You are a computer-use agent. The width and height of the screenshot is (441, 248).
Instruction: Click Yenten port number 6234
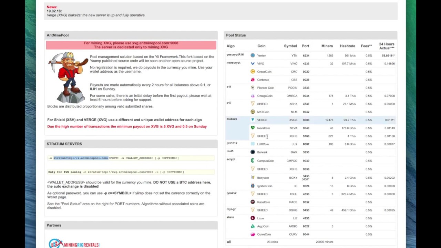tap(306, 55)
